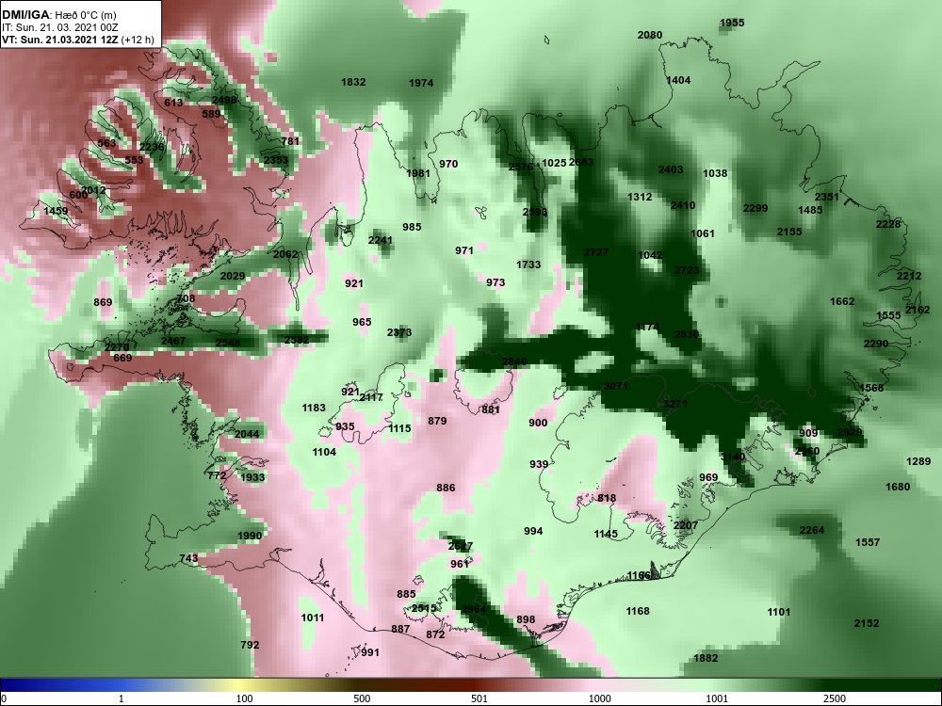Click the value 1933
Image resolution: width=942 pixels, height=706 pixels.
tap(252, 477)
